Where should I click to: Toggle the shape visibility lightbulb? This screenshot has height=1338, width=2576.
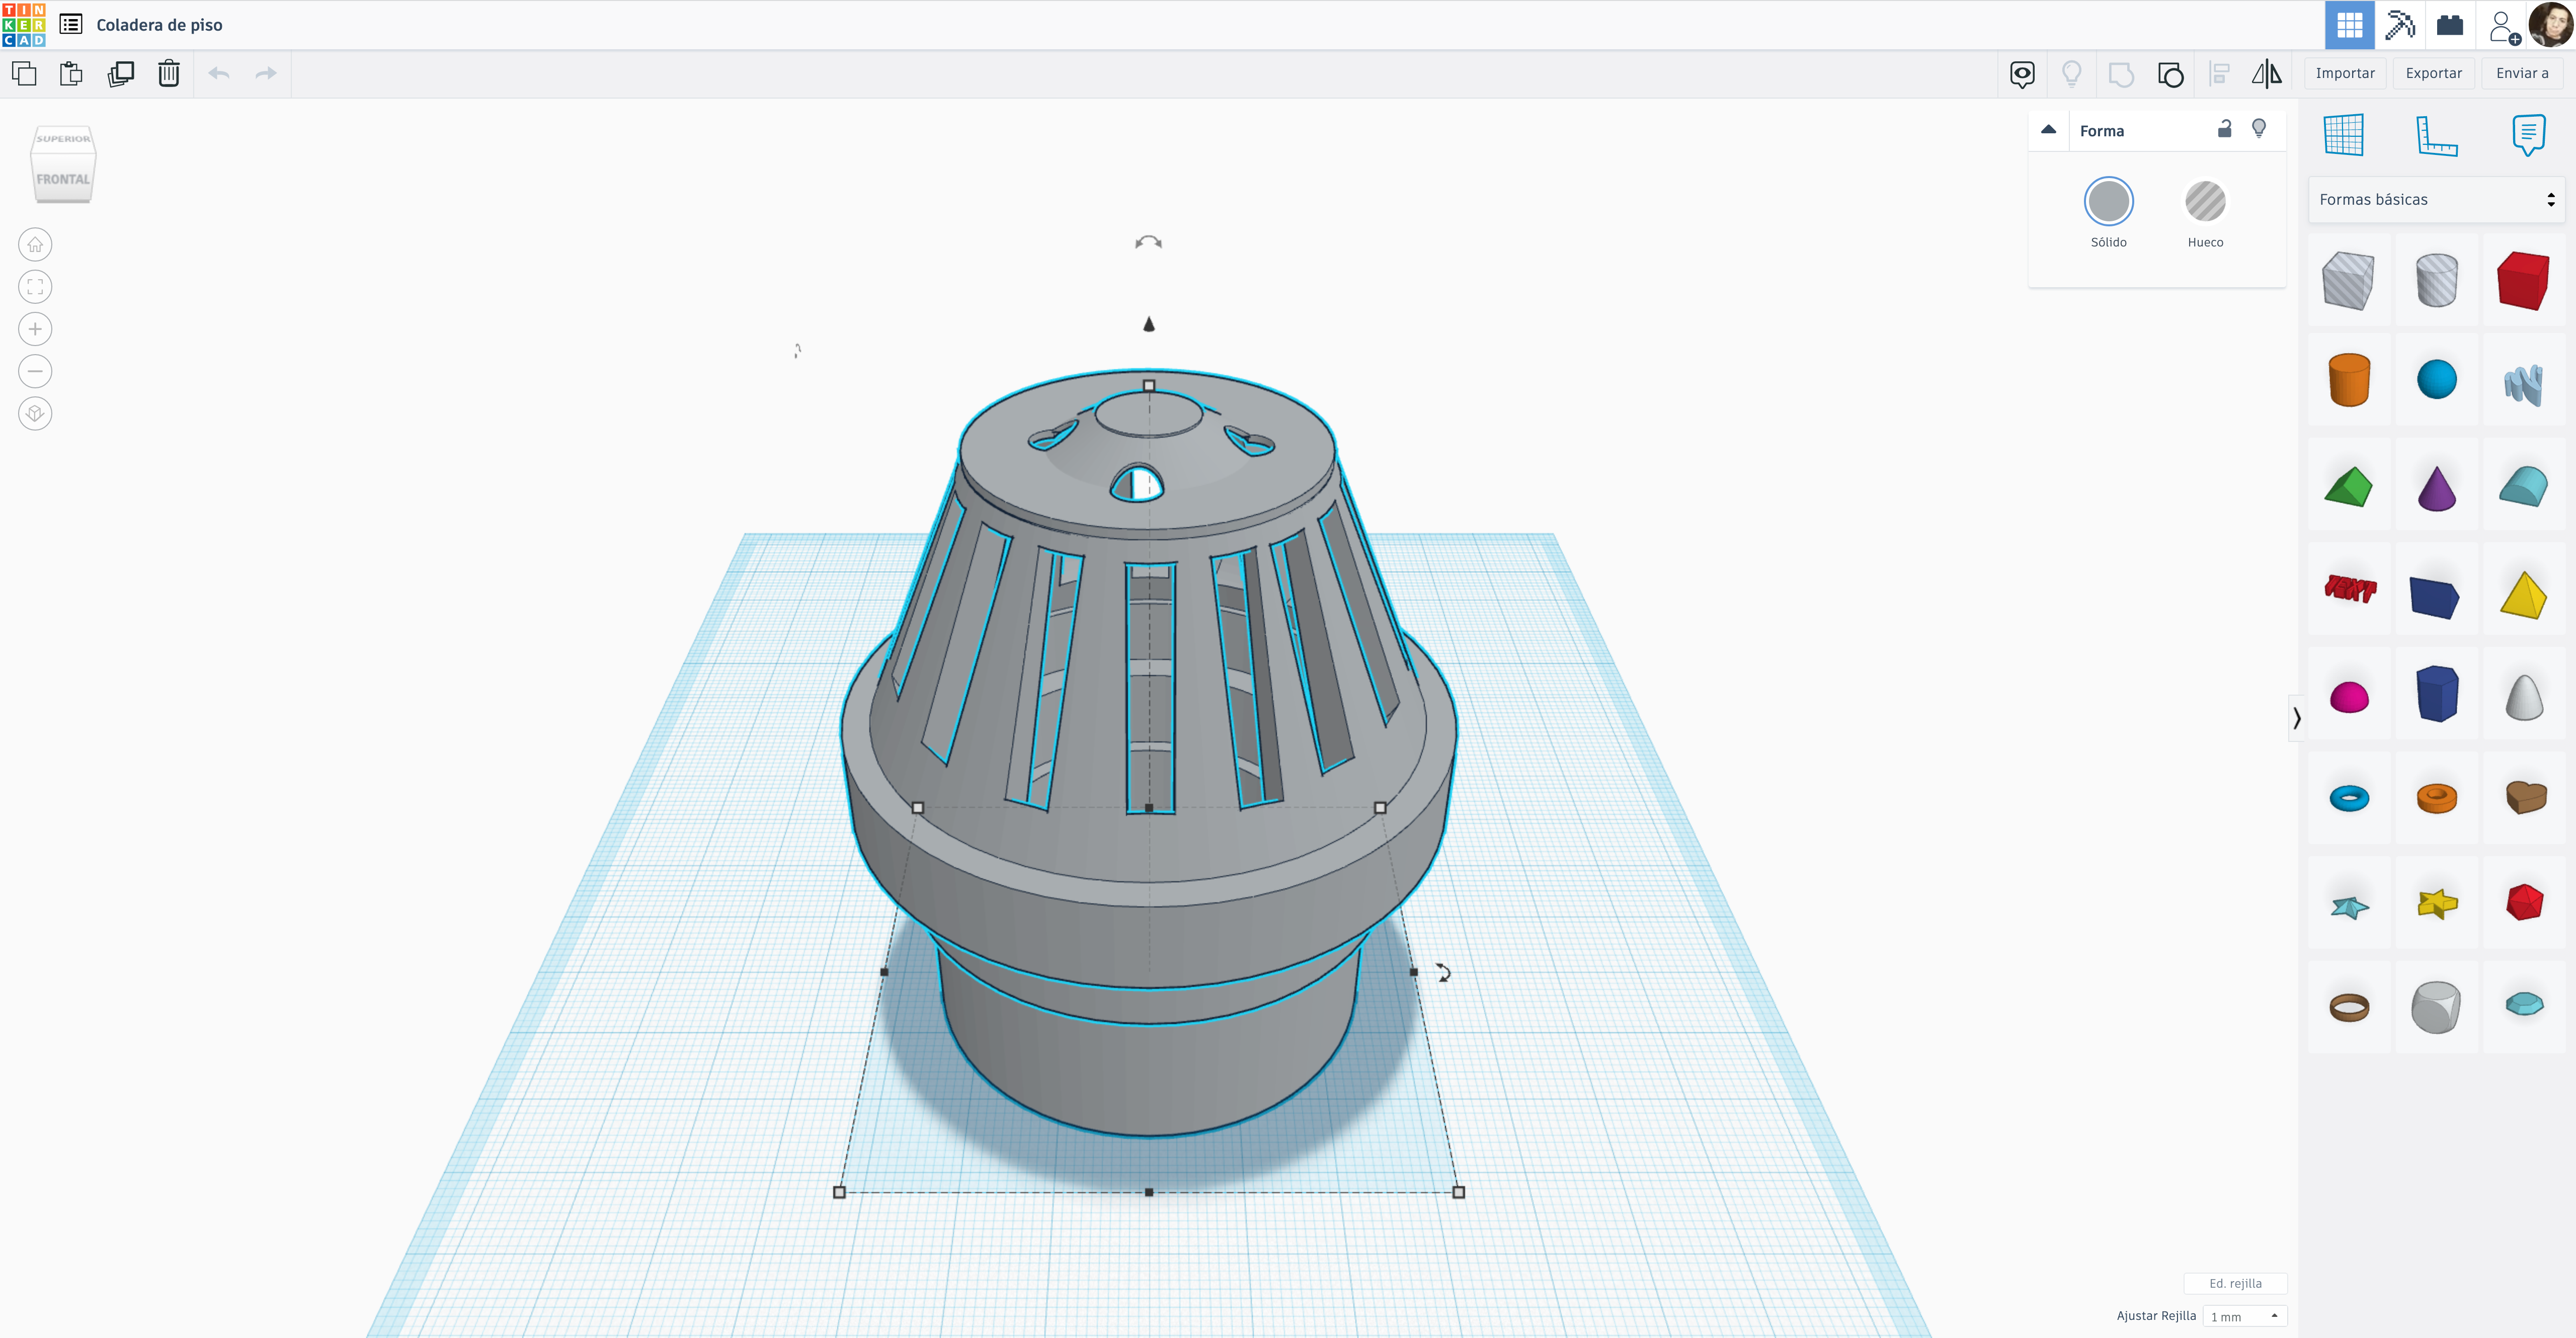pos(2258,129)
